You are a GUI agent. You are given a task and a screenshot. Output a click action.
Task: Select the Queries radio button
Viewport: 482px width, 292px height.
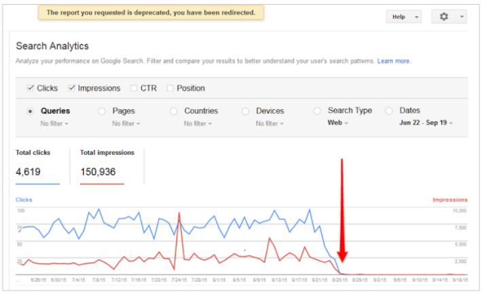click(x=30, y=111)
